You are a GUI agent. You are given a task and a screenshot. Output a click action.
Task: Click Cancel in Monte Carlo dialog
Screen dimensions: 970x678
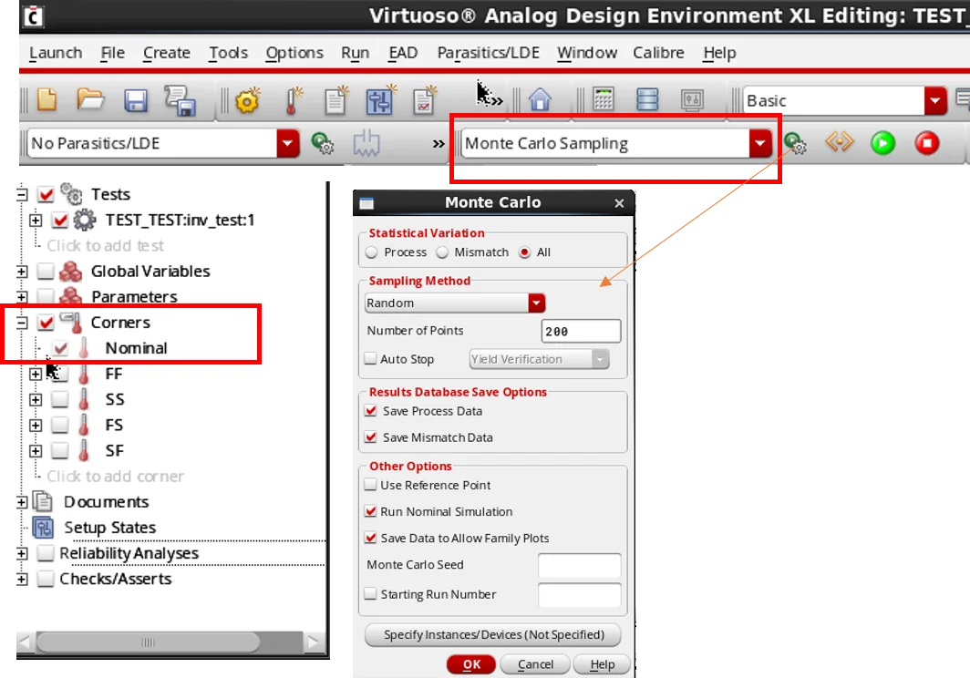click(x=535, y=664)
